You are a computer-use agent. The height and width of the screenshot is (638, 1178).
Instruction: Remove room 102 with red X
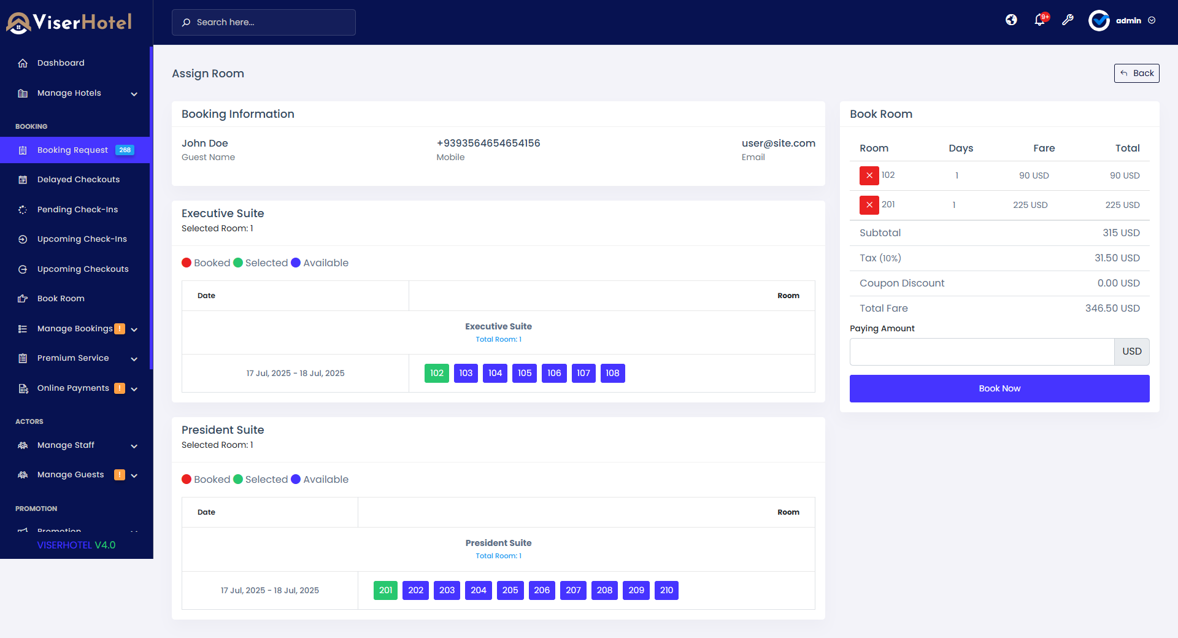point(869,175)
